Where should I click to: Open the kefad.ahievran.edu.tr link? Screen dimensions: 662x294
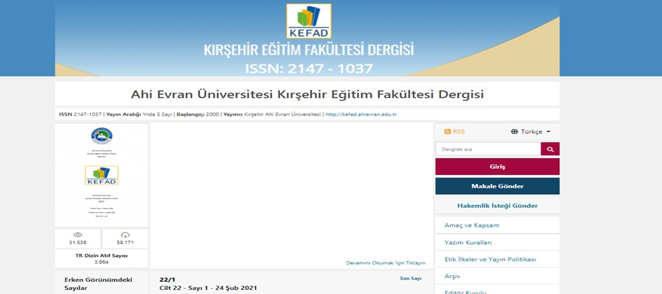click(361, 114)
